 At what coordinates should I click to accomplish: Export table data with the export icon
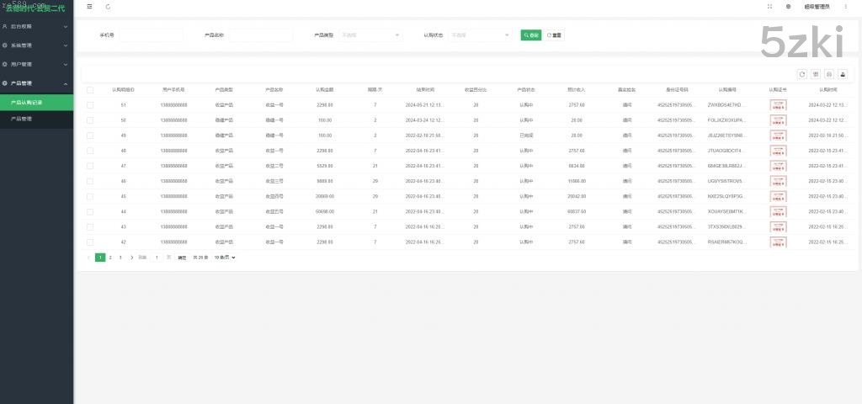843,74
